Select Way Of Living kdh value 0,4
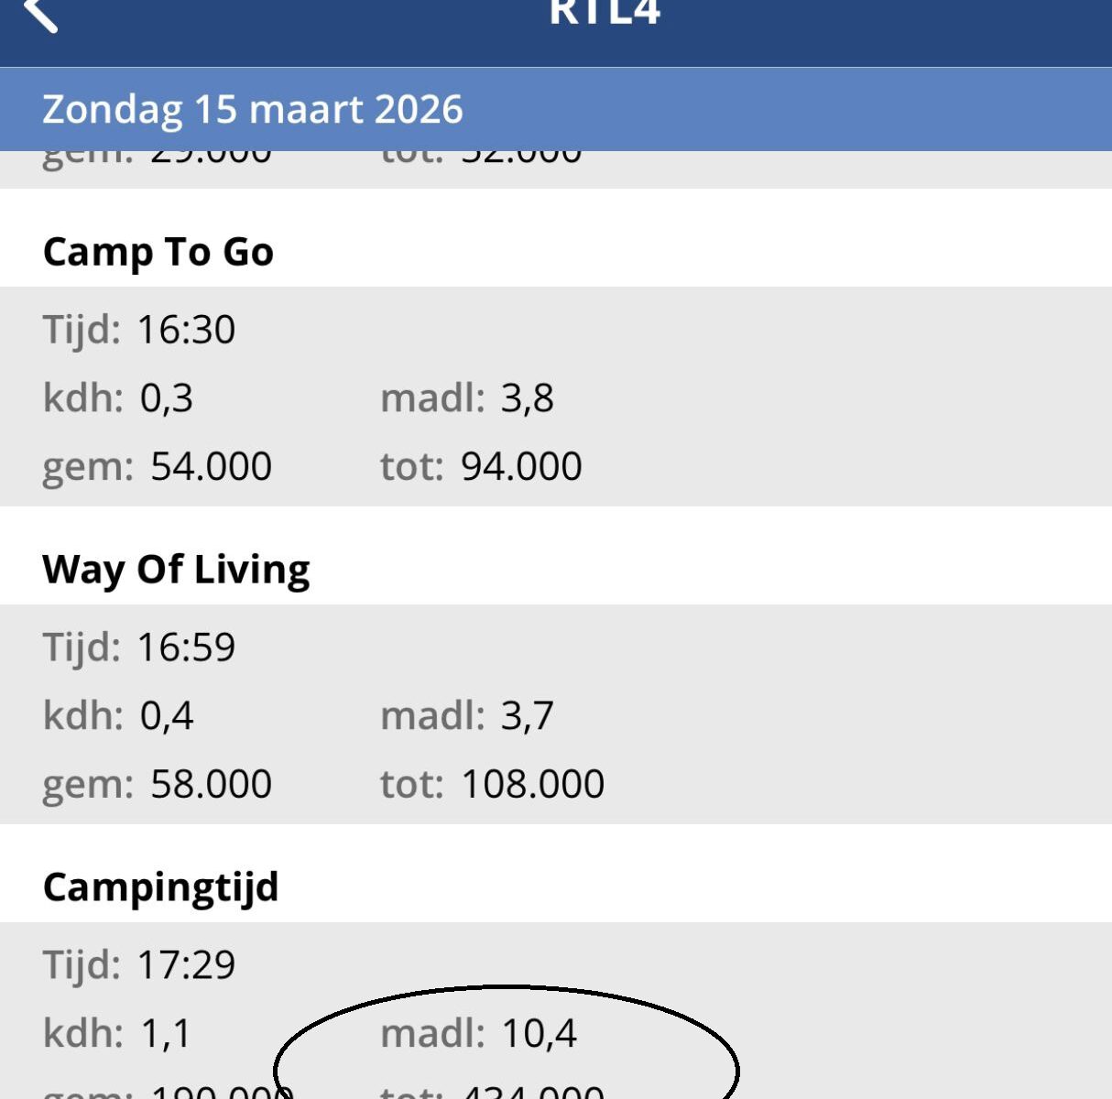 pyautogui.click(x=166, y=715)
